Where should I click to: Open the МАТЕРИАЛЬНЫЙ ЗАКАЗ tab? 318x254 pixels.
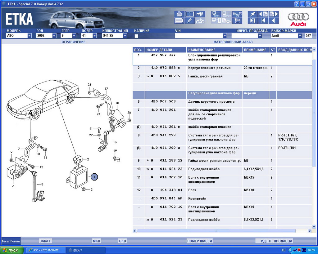[x=233, y=42]
